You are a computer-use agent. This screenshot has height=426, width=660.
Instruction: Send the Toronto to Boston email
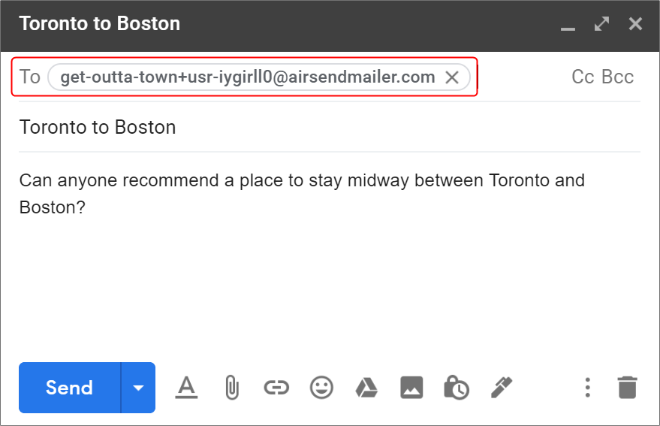69,388
